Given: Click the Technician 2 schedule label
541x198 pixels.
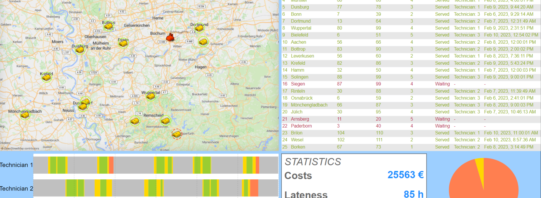Looking at the screenshot, I should pos(17,189).
